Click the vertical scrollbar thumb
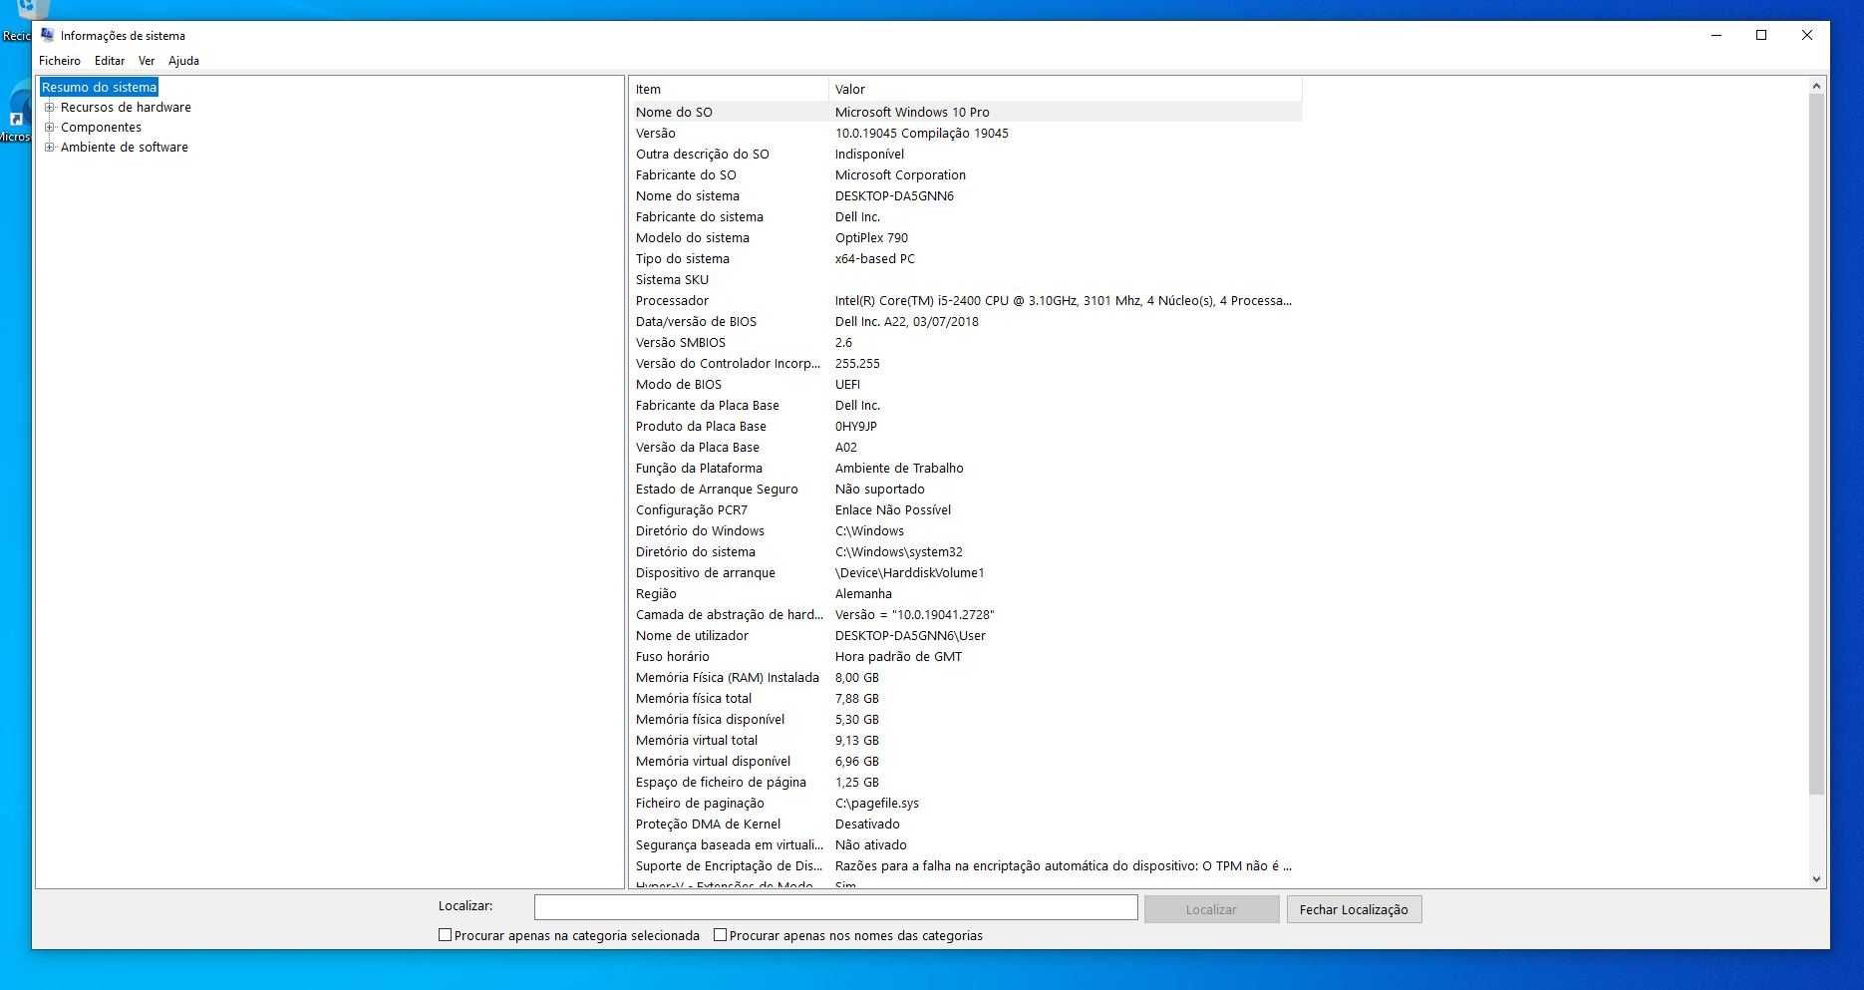Image resolution: width=1864 pixels, height=990 pixels. pyautogui.click(x=1816, y=444)
